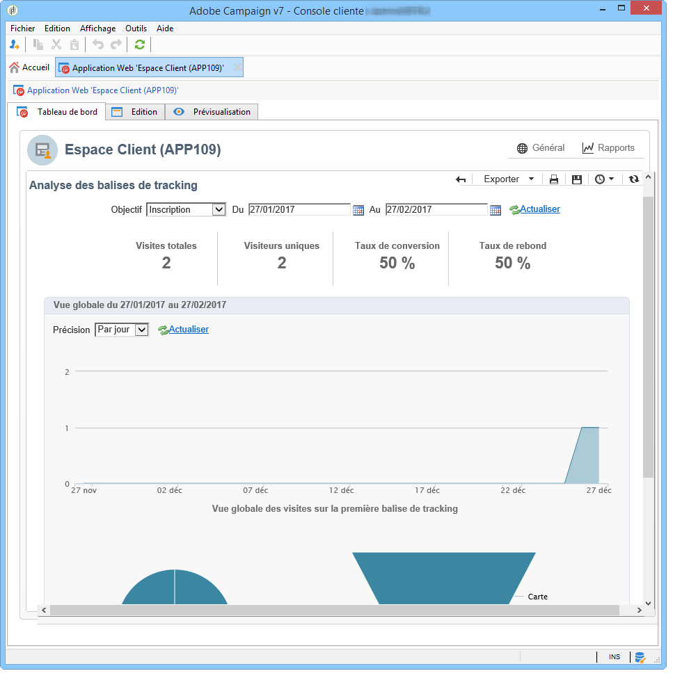Click the Adobe Campaign title bar icon

coord(13,10)
